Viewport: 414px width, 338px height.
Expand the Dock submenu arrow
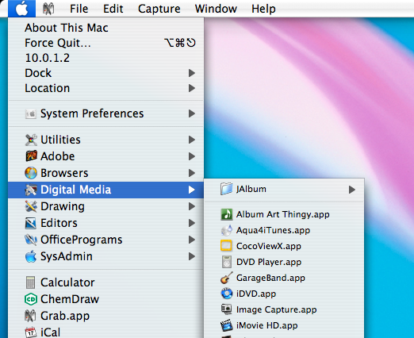tap(192, 73)
